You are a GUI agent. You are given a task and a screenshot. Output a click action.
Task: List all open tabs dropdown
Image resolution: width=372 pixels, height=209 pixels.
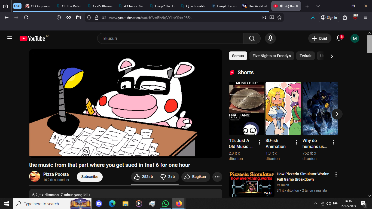click(x=318, y=6)
